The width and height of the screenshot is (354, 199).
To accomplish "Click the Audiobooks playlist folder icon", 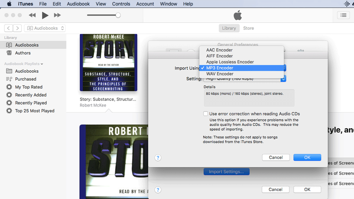I will [x=9, y=71].
